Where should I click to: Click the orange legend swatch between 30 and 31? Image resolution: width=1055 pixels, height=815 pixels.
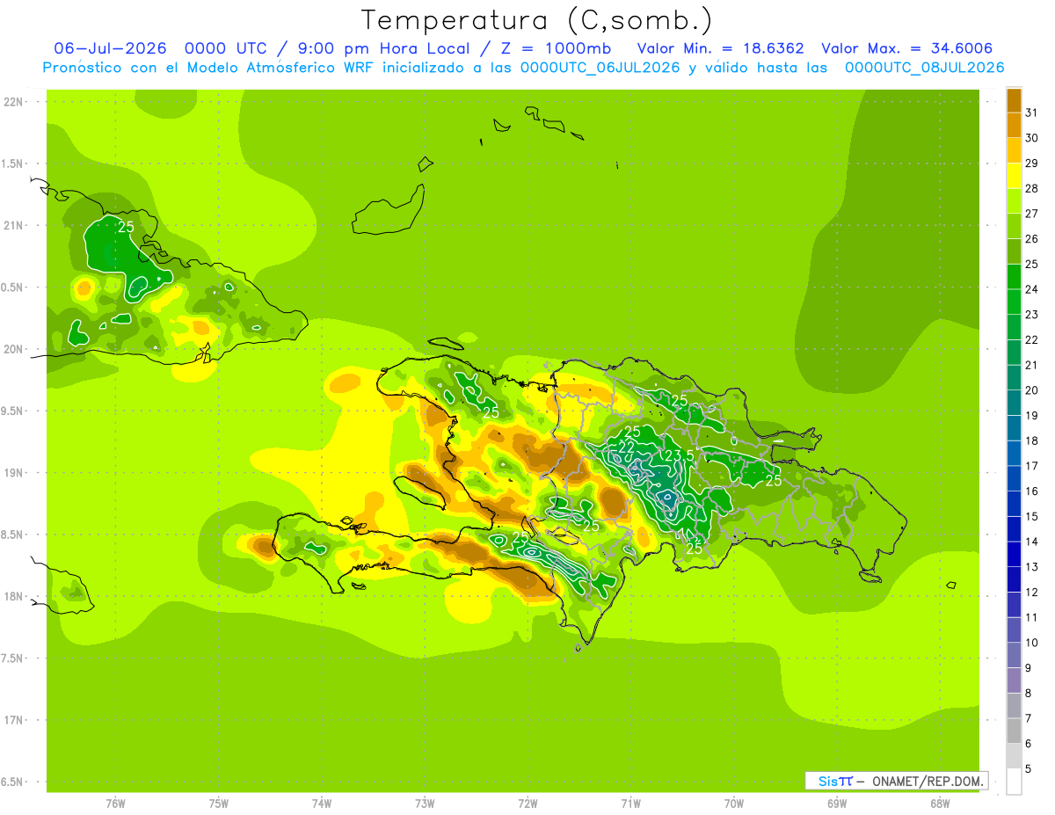(1014, 126)
